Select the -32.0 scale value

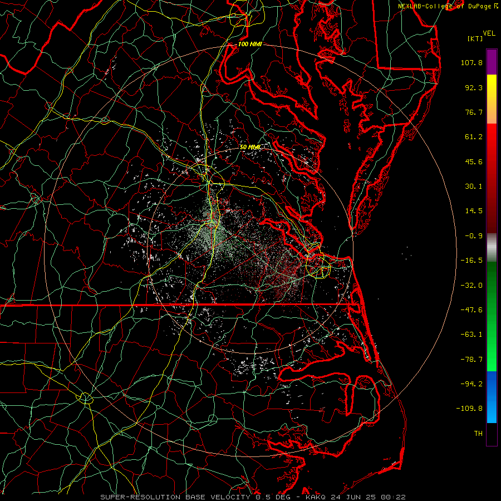point(471,286)
